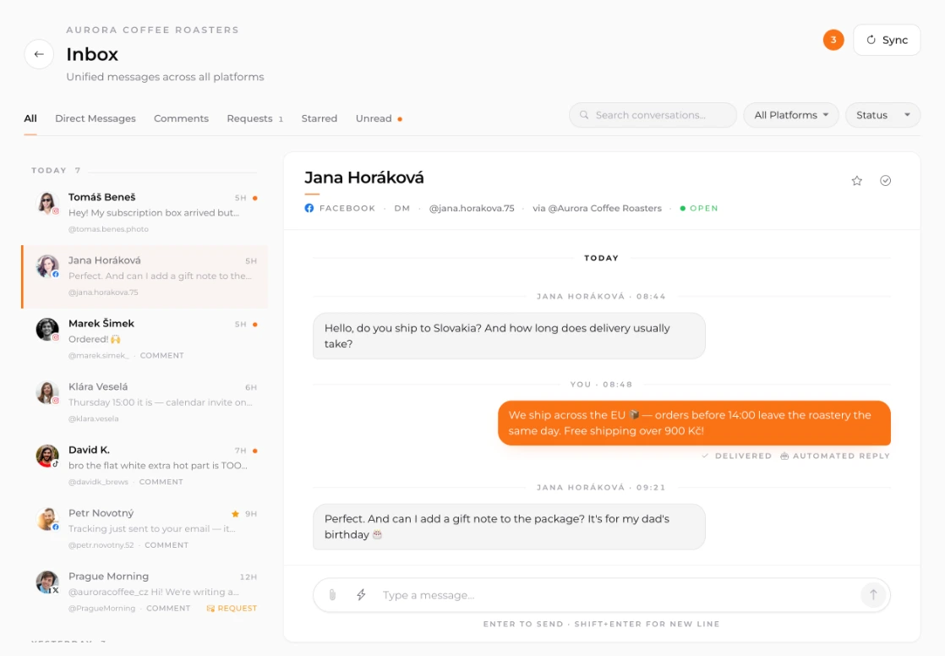Viewport: 945px width, 656px height.
Task: Open the Requests tab
Action: click(254, 118)
